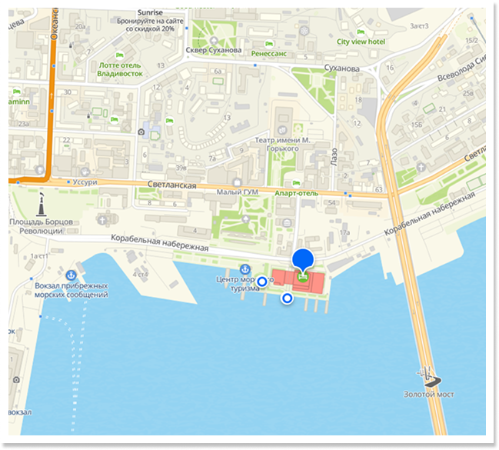Select the Сквер Суханова park icon
499x450 pixels.
[214, 41]
